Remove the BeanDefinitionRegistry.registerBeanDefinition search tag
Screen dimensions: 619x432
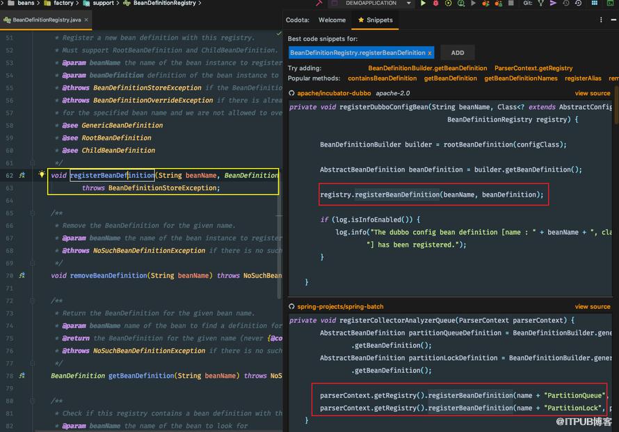click(430, 53)
